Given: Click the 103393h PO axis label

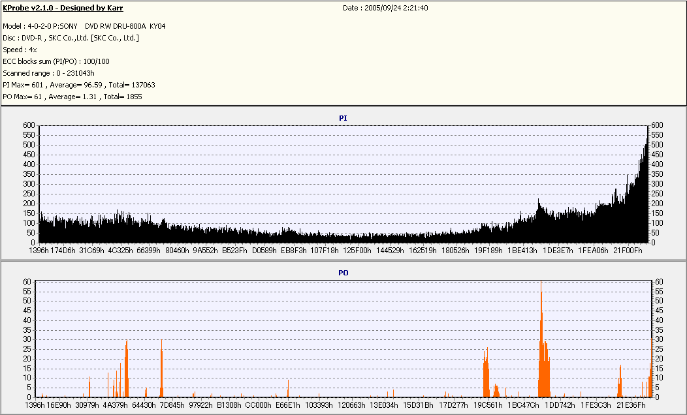Looking at the screenshot, I should pyautogui.click(x=319, y=405).
